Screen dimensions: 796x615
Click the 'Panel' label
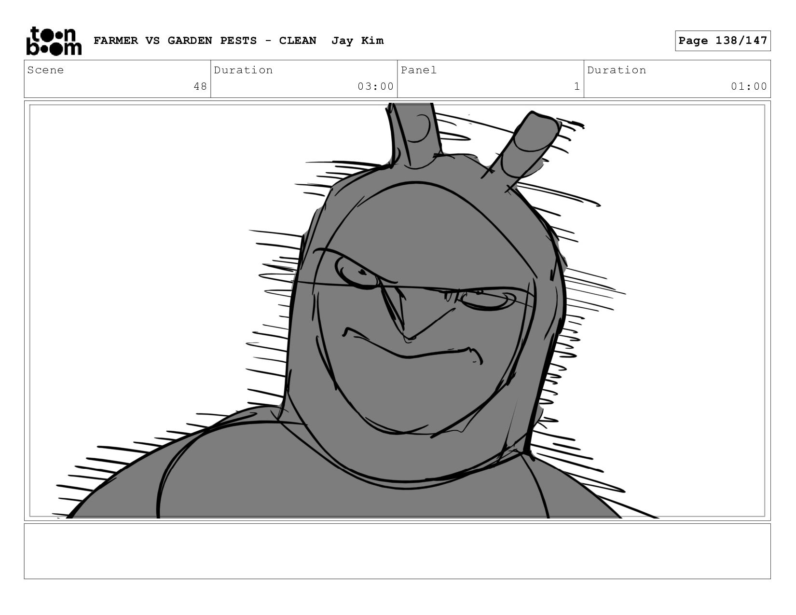coord(419,70)
